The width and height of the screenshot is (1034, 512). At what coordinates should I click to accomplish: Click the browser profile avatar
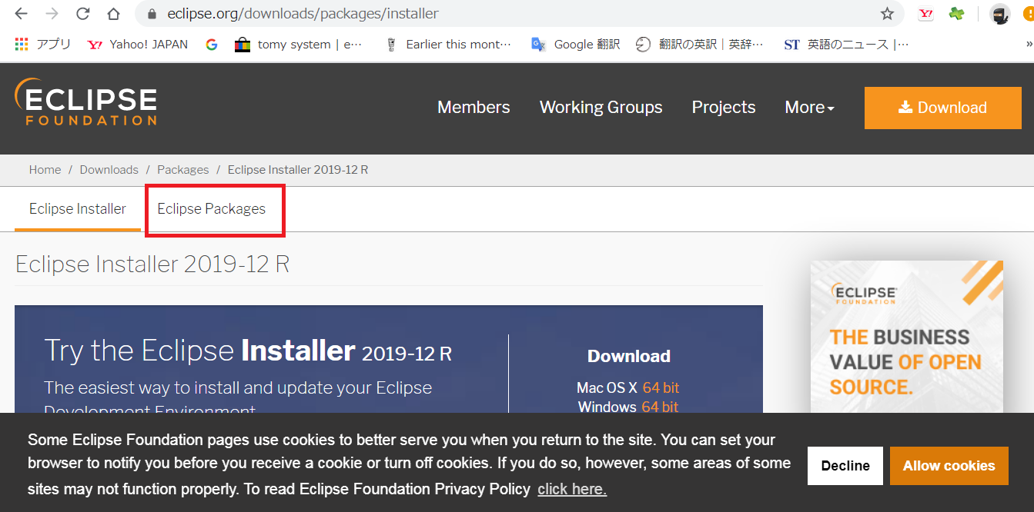[x=998, y=13]
